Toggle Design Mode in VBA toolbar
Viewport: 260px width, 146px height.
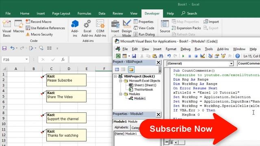click(x=202, y=56)
